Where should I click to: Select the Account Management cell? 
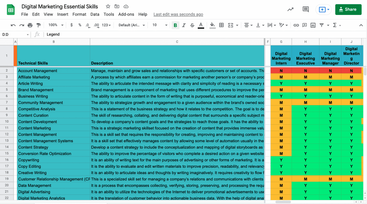[x=53, y=71]
